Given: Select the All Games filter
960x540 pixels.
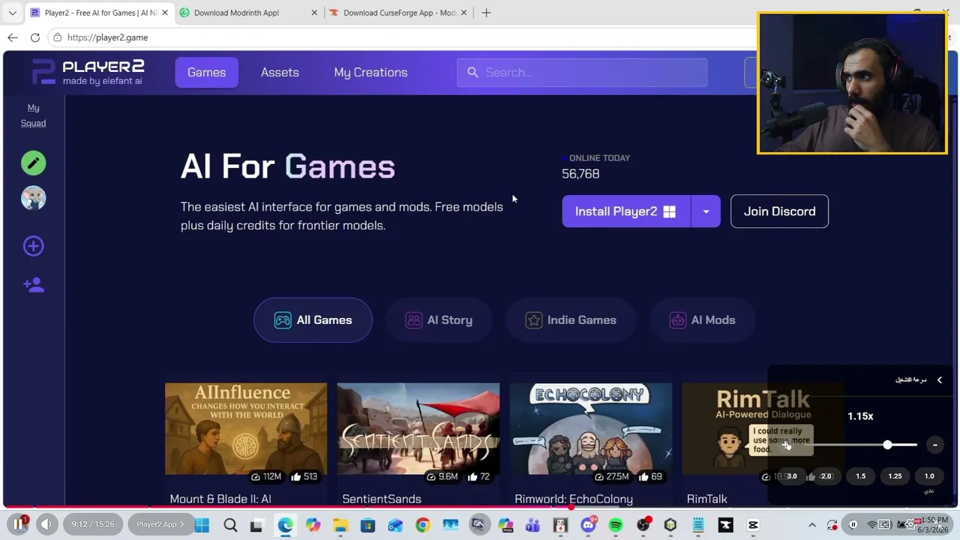Looking at the screenshot, I should 313,320.
